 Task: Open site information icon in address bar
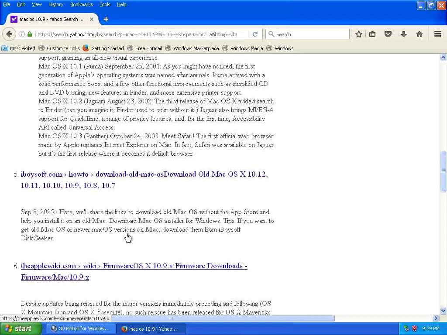pos(22,34)
